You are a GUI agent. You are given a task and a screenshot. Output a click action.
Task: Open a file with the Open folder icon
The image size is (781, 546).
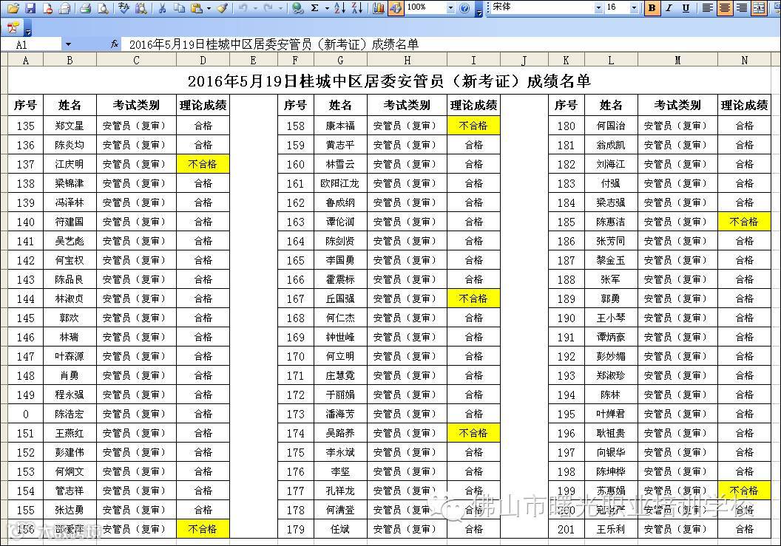click(13, 8)
